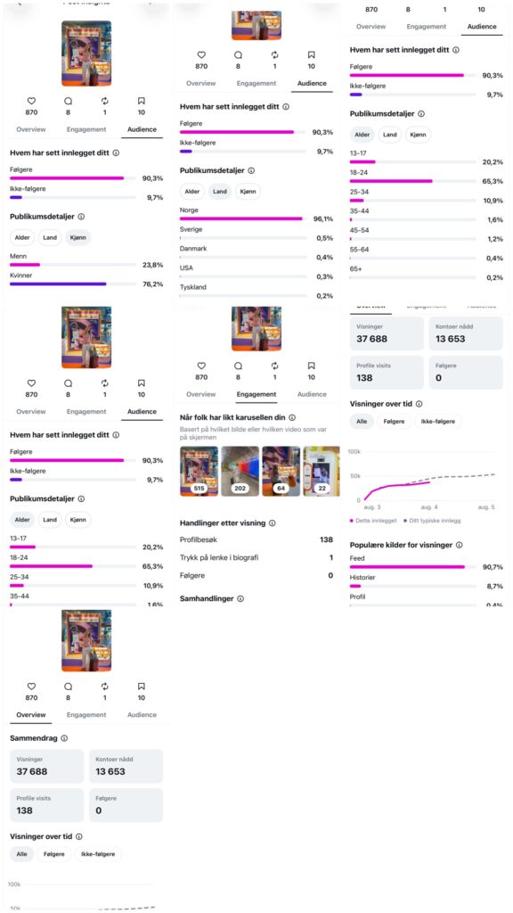This screenshot has height=913, width=513.
Task: Select the Land chip above the Norge row
Action: coord(220,191)
